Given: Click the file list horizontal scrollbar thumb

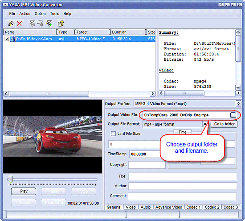Looking at the screenshot, I should [x=49, y=94].
